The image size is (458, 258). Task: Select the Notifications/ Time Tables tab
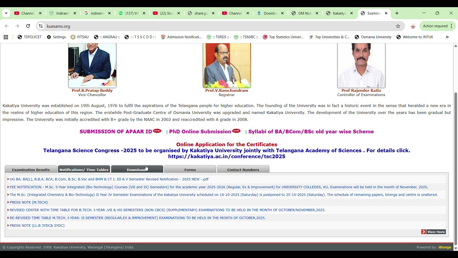click(x=84, y=169)
